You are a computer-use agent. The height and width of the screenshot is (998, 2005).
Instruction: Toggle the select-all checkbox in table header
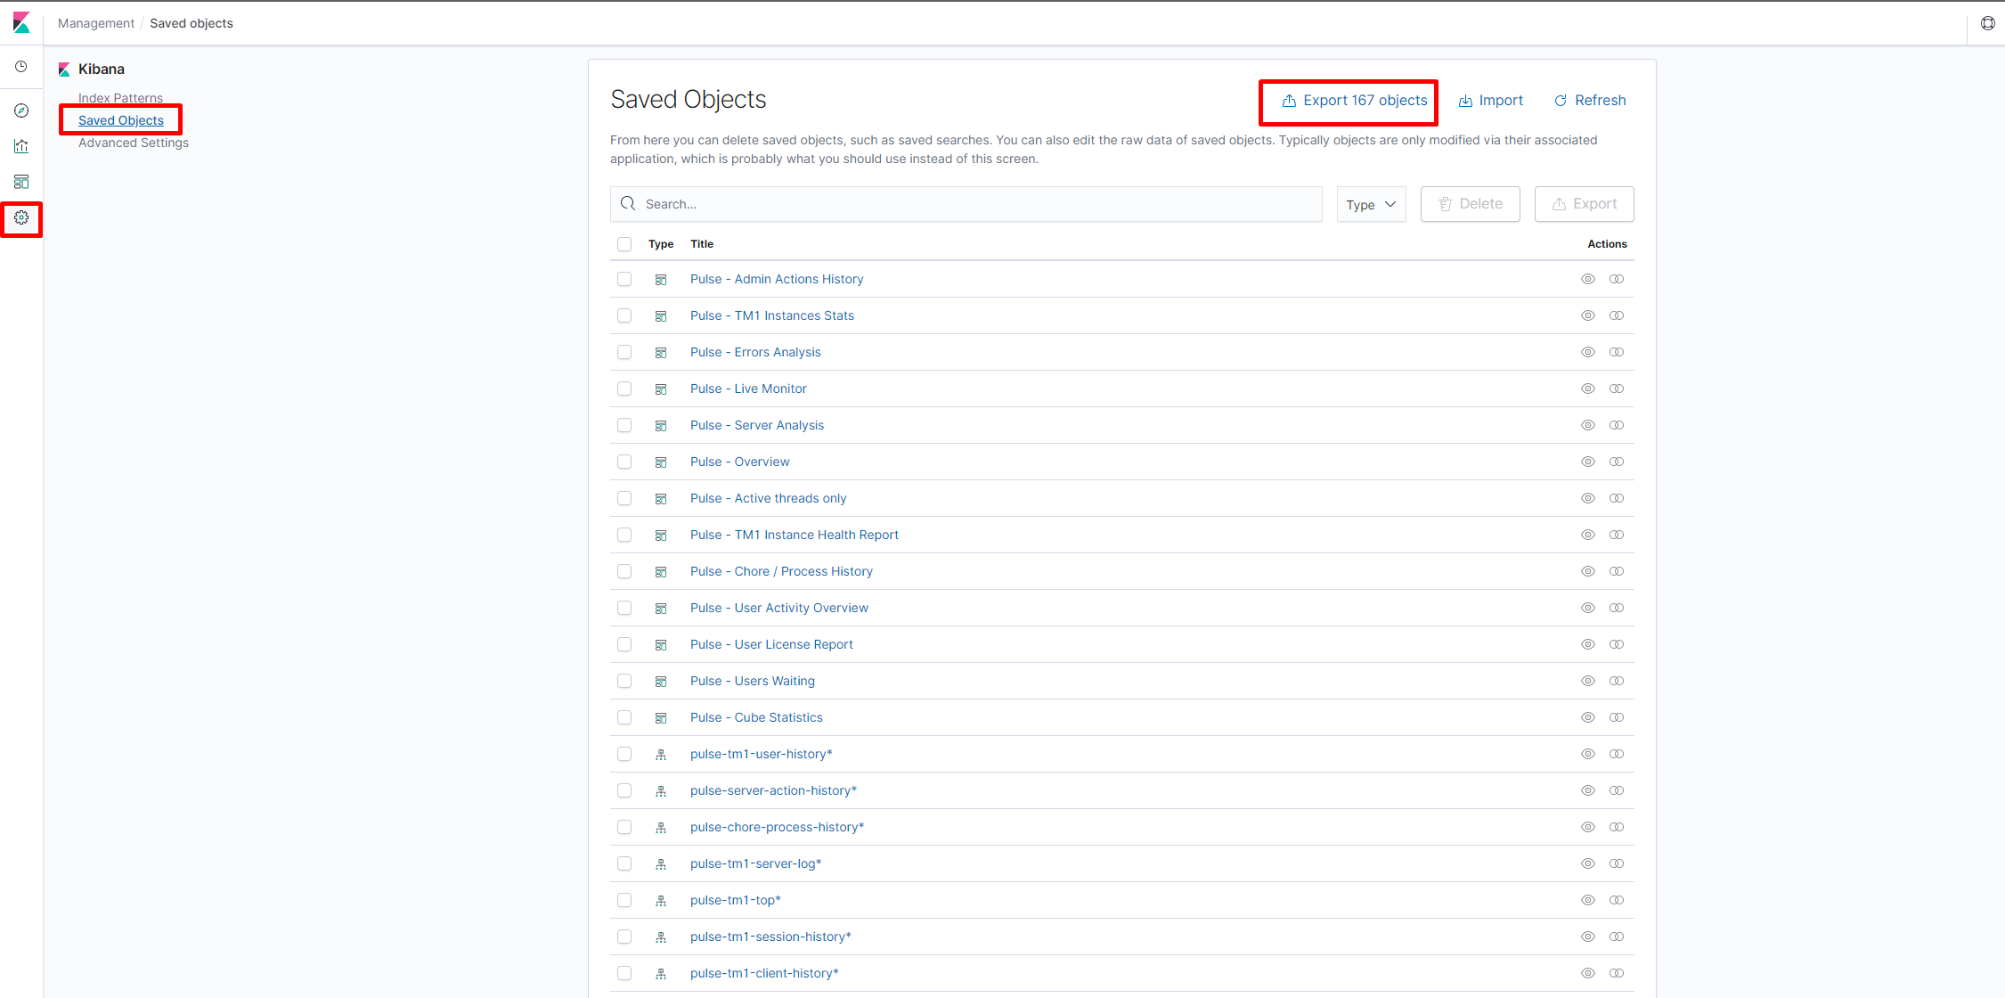624,244
